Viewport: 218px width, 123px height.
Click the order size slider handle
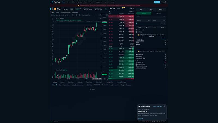tap(137, 24)
